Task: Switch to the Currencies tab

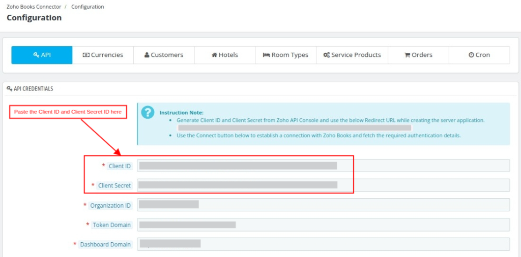Action: [103, 55]
